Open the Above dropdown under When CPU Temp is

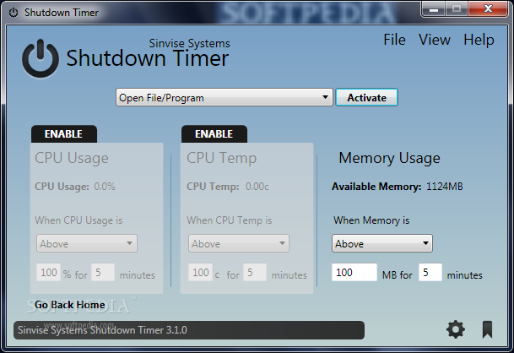coord(239,243)
